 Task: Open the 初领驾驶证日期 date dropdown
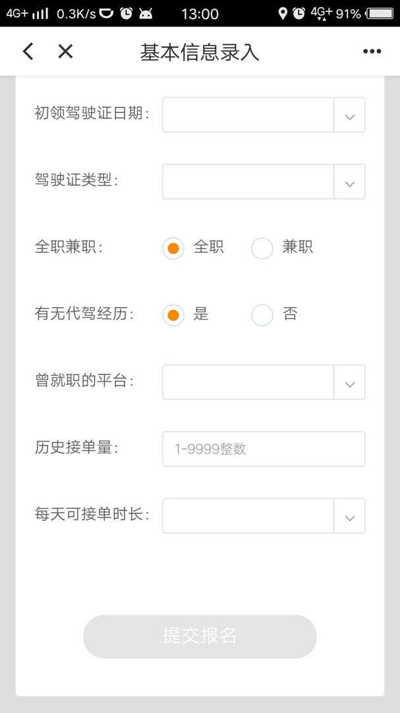click(264, 114)
